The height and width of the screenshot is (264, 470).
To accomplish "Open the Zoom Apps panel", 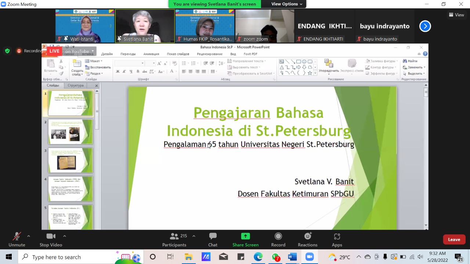I will [x=337, y=240].
